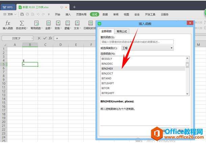The height and width of the screenshot is (143, 206).
Task: Click the 插入函数 fx ribbon icon
Action: click(7, 23)
